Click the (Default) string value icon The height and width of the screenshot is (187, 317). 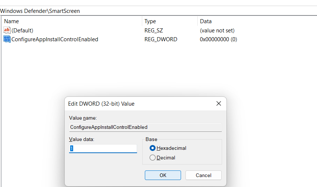[x=7, y=30]
